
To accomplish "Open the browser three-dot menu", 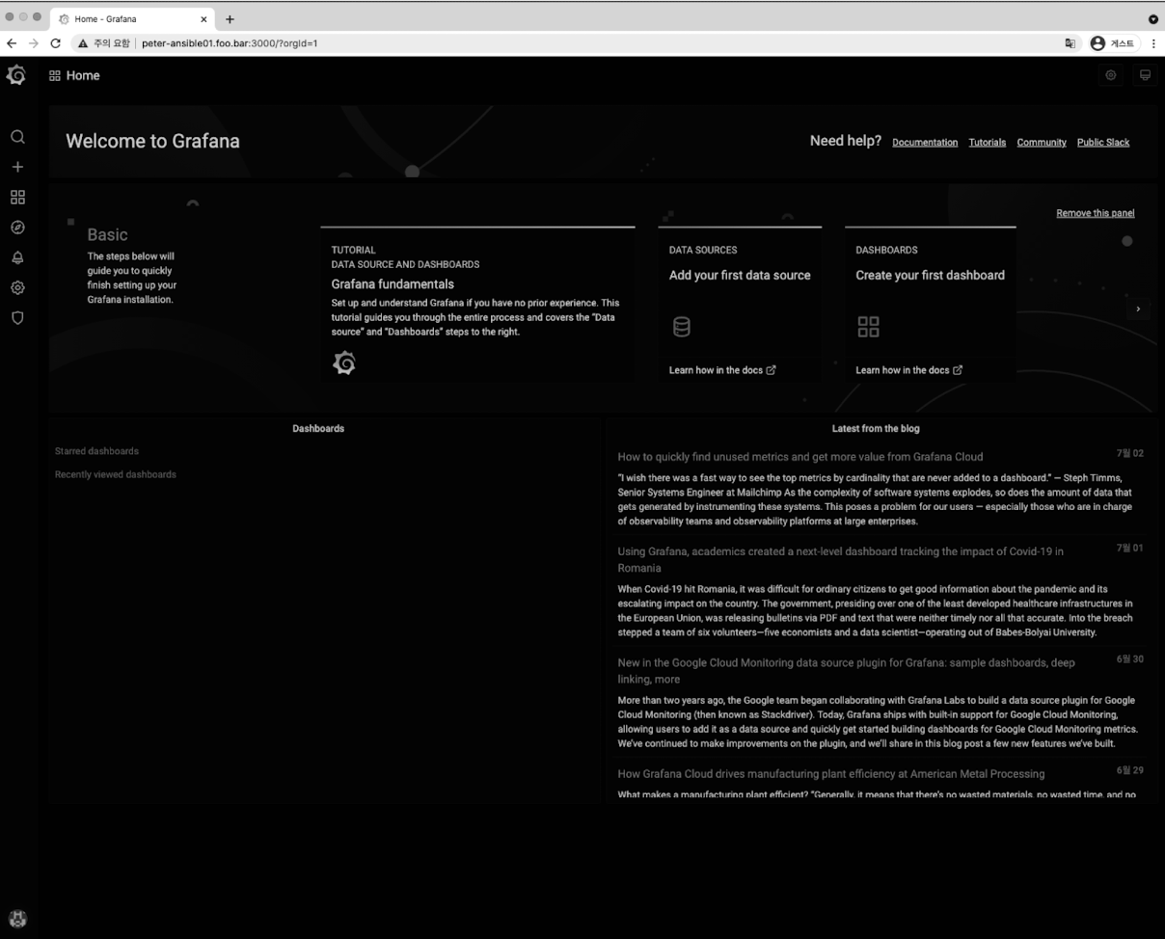I will (1153, 43).
